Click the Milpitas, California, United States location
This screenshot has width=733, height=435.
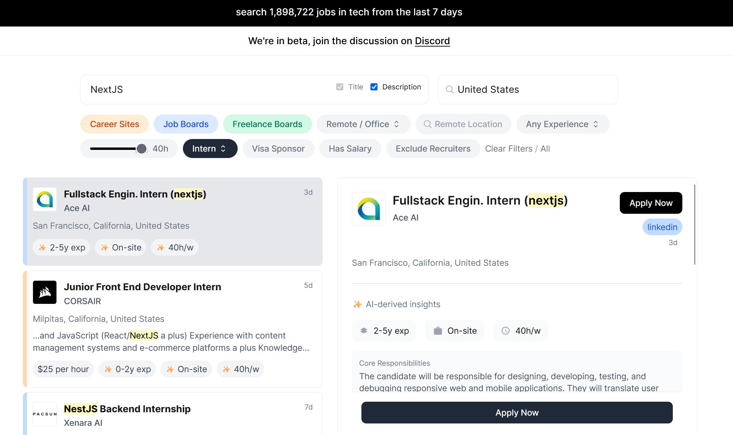(x=99, y=319)
